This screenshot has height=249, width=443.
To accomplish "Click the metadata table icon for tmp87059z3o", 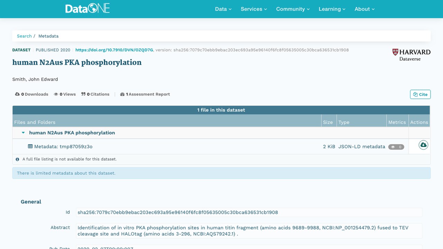I will pyautogui.click(x=30, y=146).
